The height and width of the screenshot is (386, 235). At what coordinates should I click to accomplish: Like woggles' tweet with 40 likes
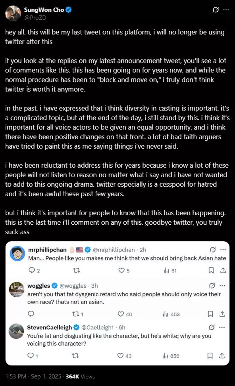(125, 314)
